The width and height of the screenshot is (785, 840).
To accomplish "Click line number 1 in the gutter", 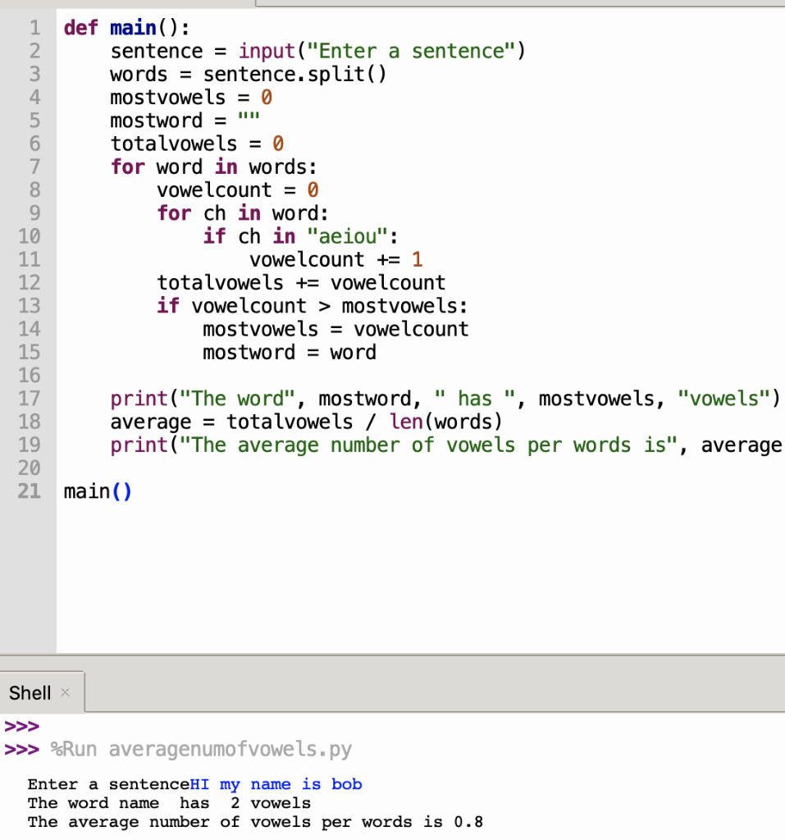I will point(34,28).
